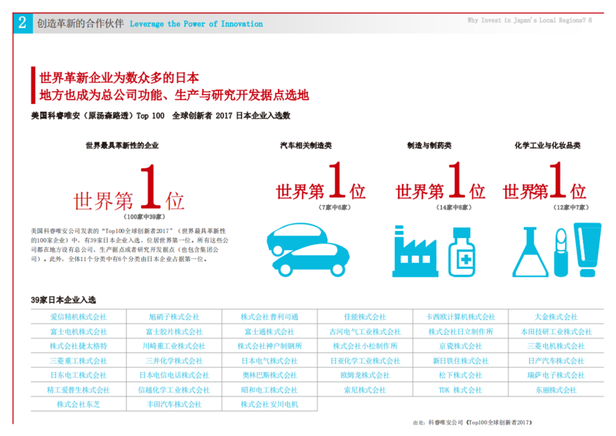
Task: Click the table cell "株式会社普利司通"
Action: [269, 317]
